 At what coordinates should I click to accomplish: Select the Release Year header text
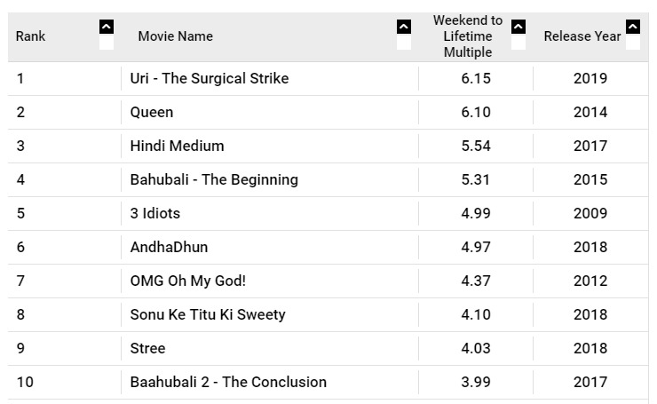tap(582, 36)
